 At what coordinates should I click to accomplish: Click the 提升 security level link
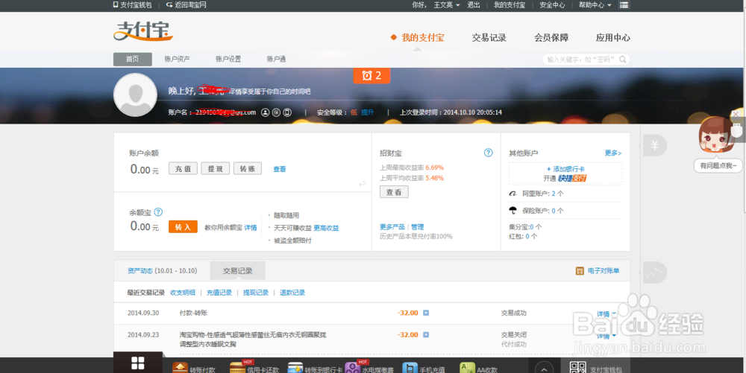coord(367,112)
